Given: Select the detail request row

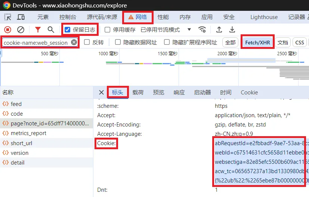Looking at the screenshot, I should click(x=46, y=163).
